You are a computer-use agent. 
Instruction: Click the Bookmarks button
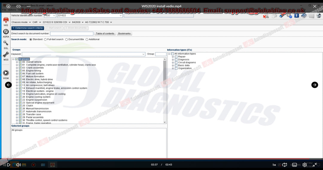[x=124, y=34]
